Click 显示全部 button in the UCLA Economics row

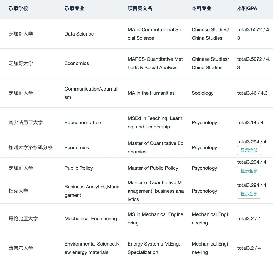[x=249, y=150]
